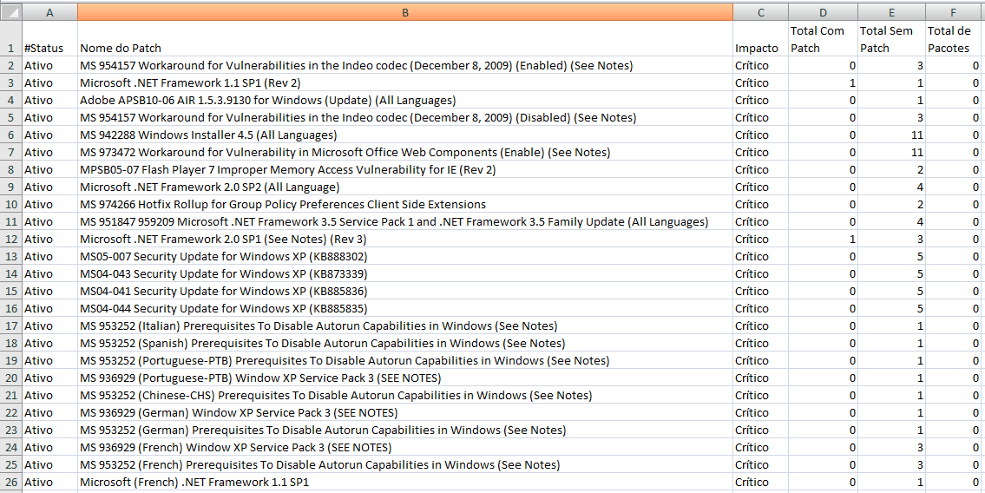This screenshot has width=985, height=493.
Task: Select 'Microsoft .NET Framework 1.1 SP1 (Rev 2)' cell
Action: [x=405, y=83]
